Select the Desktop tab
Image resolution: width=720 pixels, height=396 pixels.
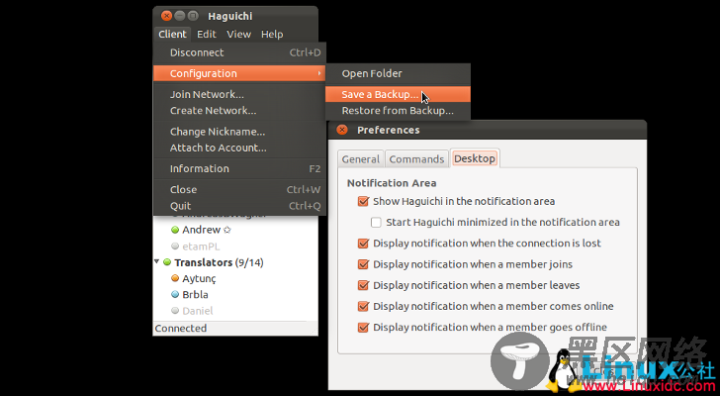(x=475, y=158)
